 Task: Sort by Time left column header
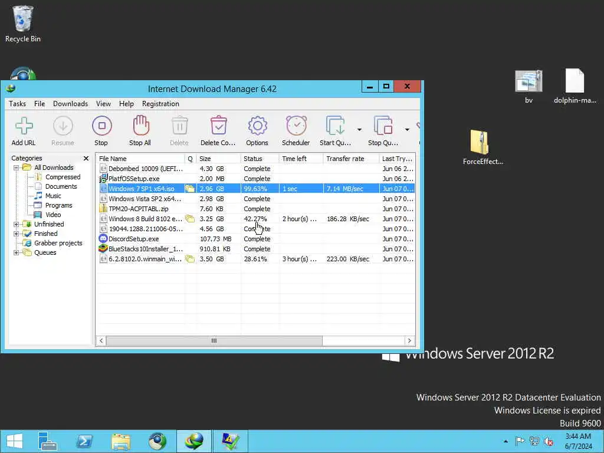click(301, 159)
